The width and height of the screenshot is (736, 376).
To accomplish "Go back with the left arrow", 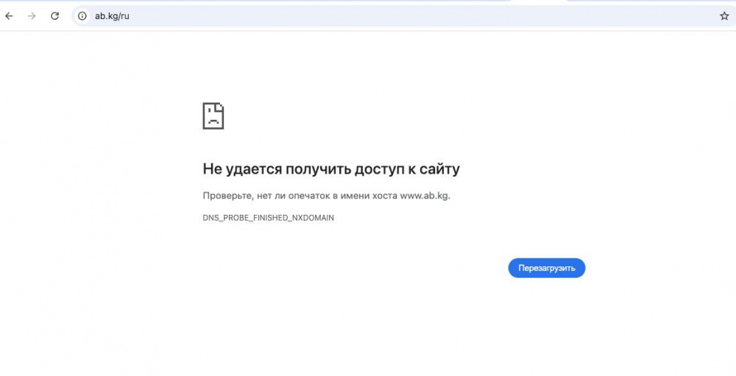I will pyautogui.click(x=9, y=16).
